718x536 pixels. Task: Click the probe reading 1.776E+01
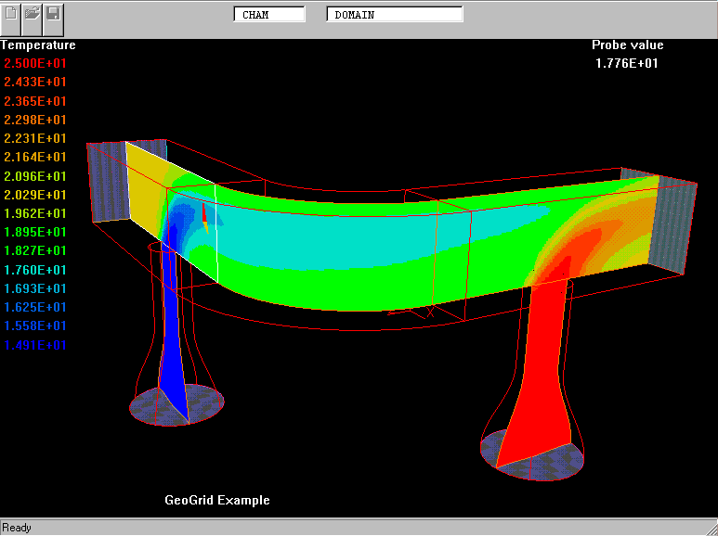[627, 63]
